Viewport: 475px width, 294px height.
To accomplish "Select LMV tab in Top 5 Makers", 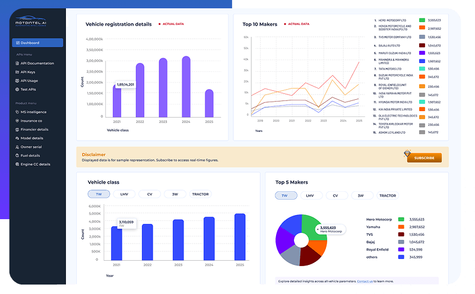I will [311, 195].
